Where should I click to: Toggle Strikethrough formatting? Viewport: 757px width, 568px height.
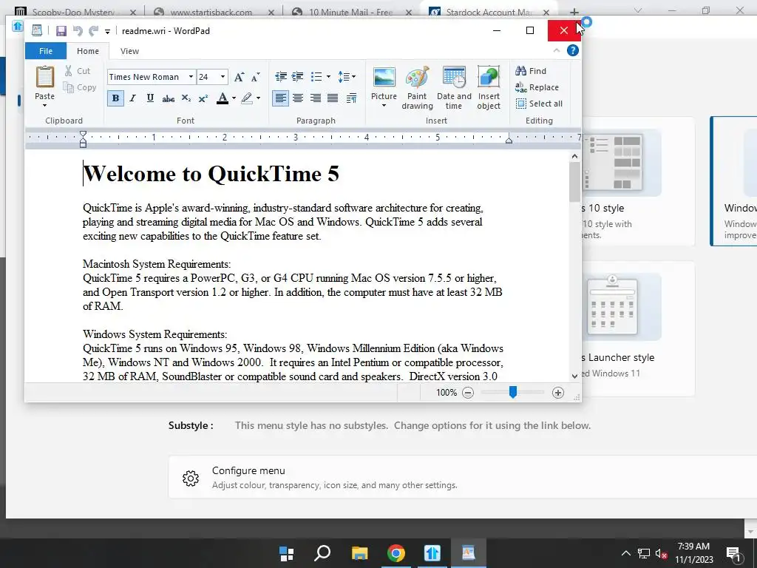[168, 98]
